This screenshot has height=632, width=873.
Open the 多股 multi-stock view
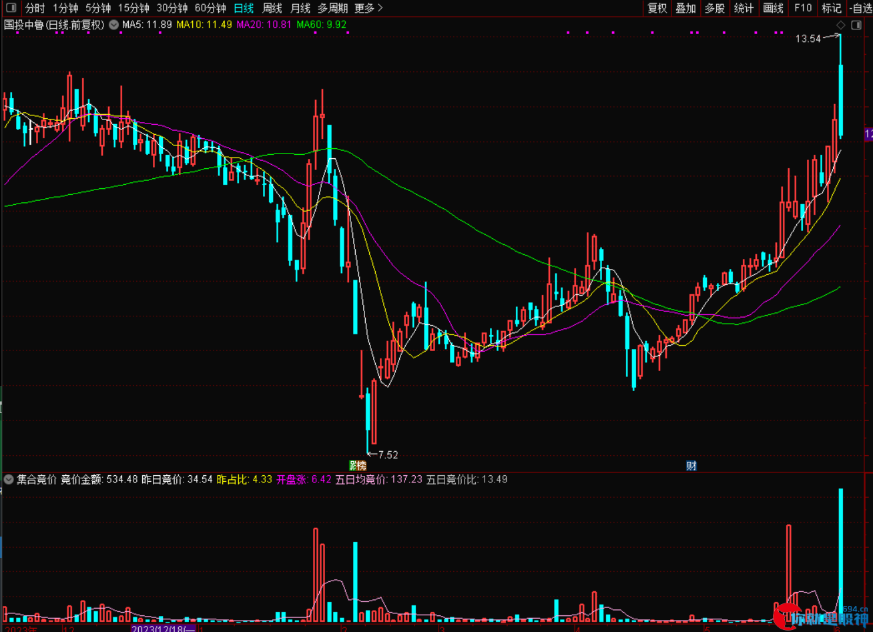[x=715, y=8]
